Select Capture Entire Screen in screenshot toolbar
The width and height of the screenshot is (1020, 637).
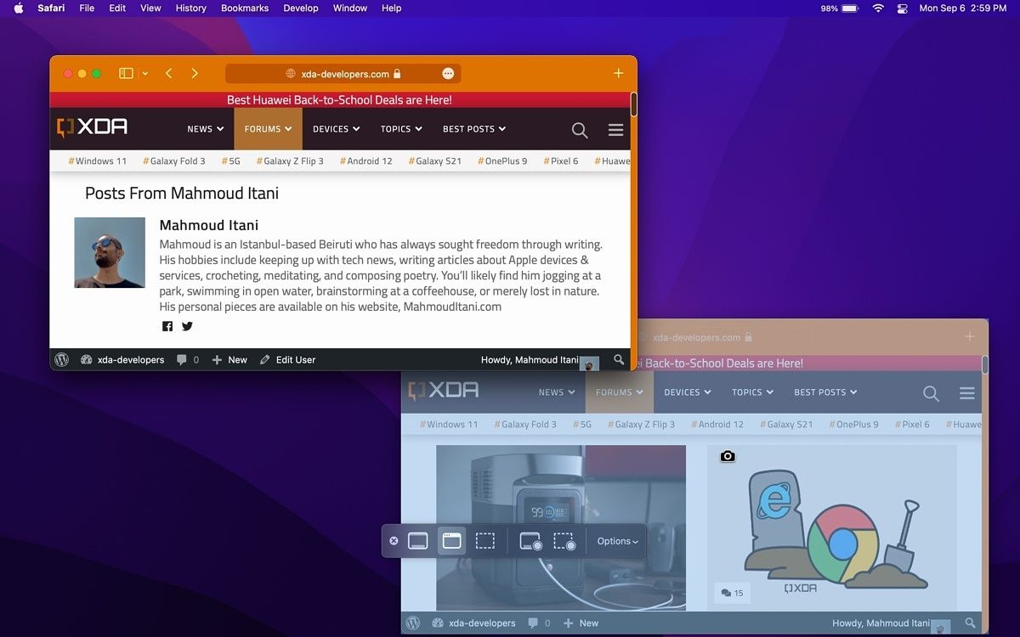417,541
